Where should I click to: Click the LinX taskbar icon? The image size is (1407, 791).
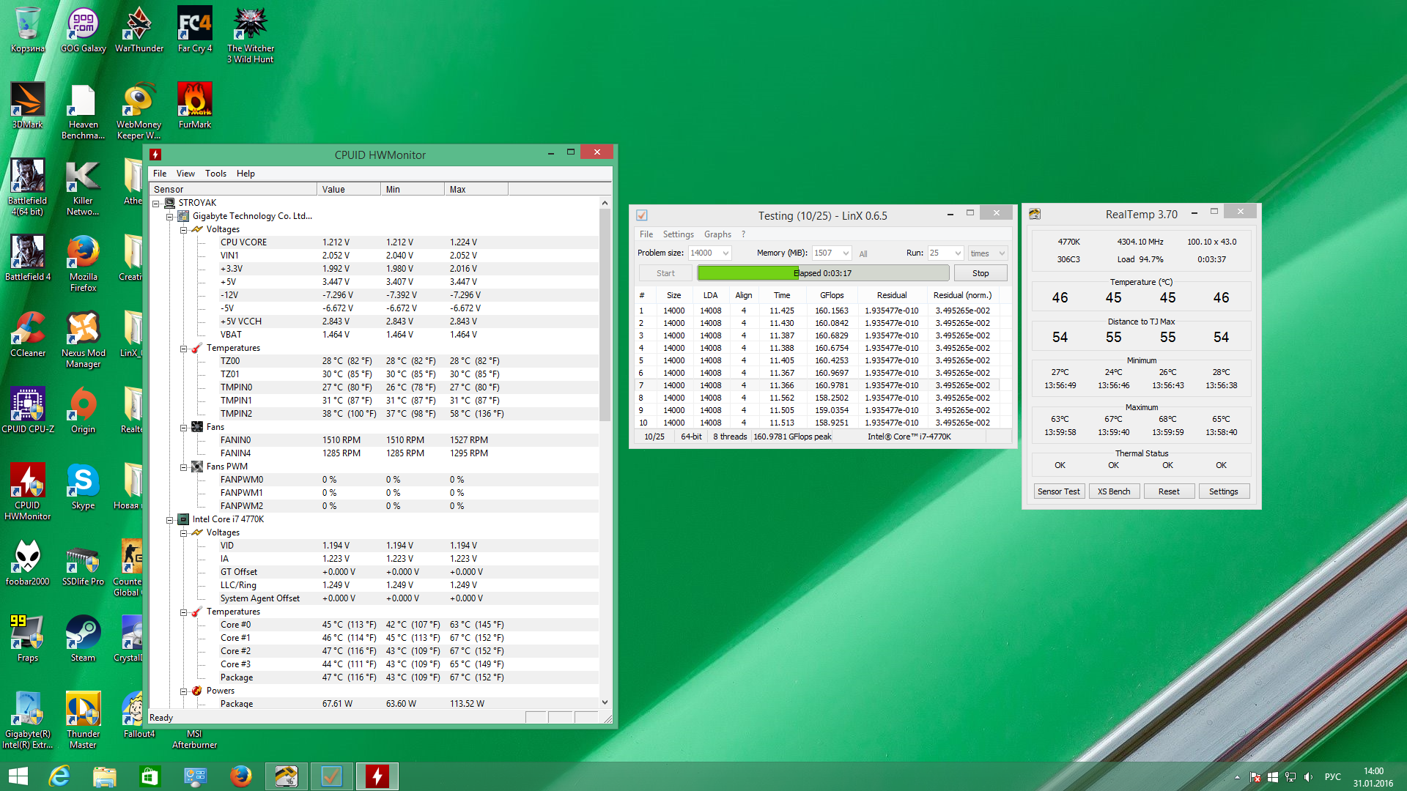coord(332,776)
